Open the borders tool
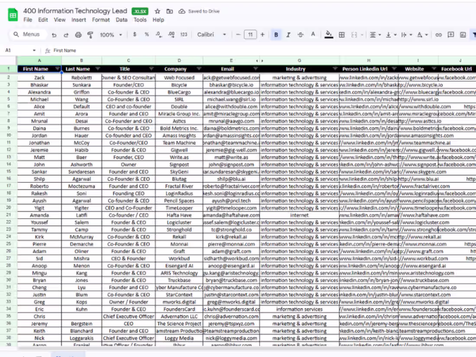This screenshot has width=476, height=357. 341,35
